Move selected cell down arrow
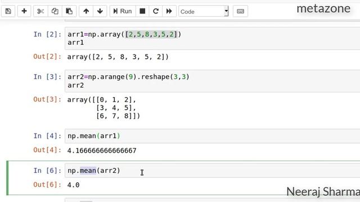The height and width of the screenshot is (202, 360). [100, 11]
